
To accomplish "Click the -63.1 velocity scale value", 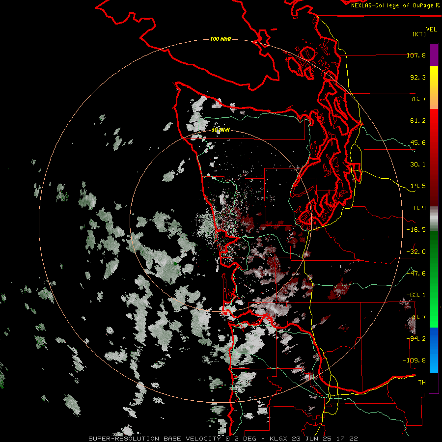I will [x=416, y=295].
